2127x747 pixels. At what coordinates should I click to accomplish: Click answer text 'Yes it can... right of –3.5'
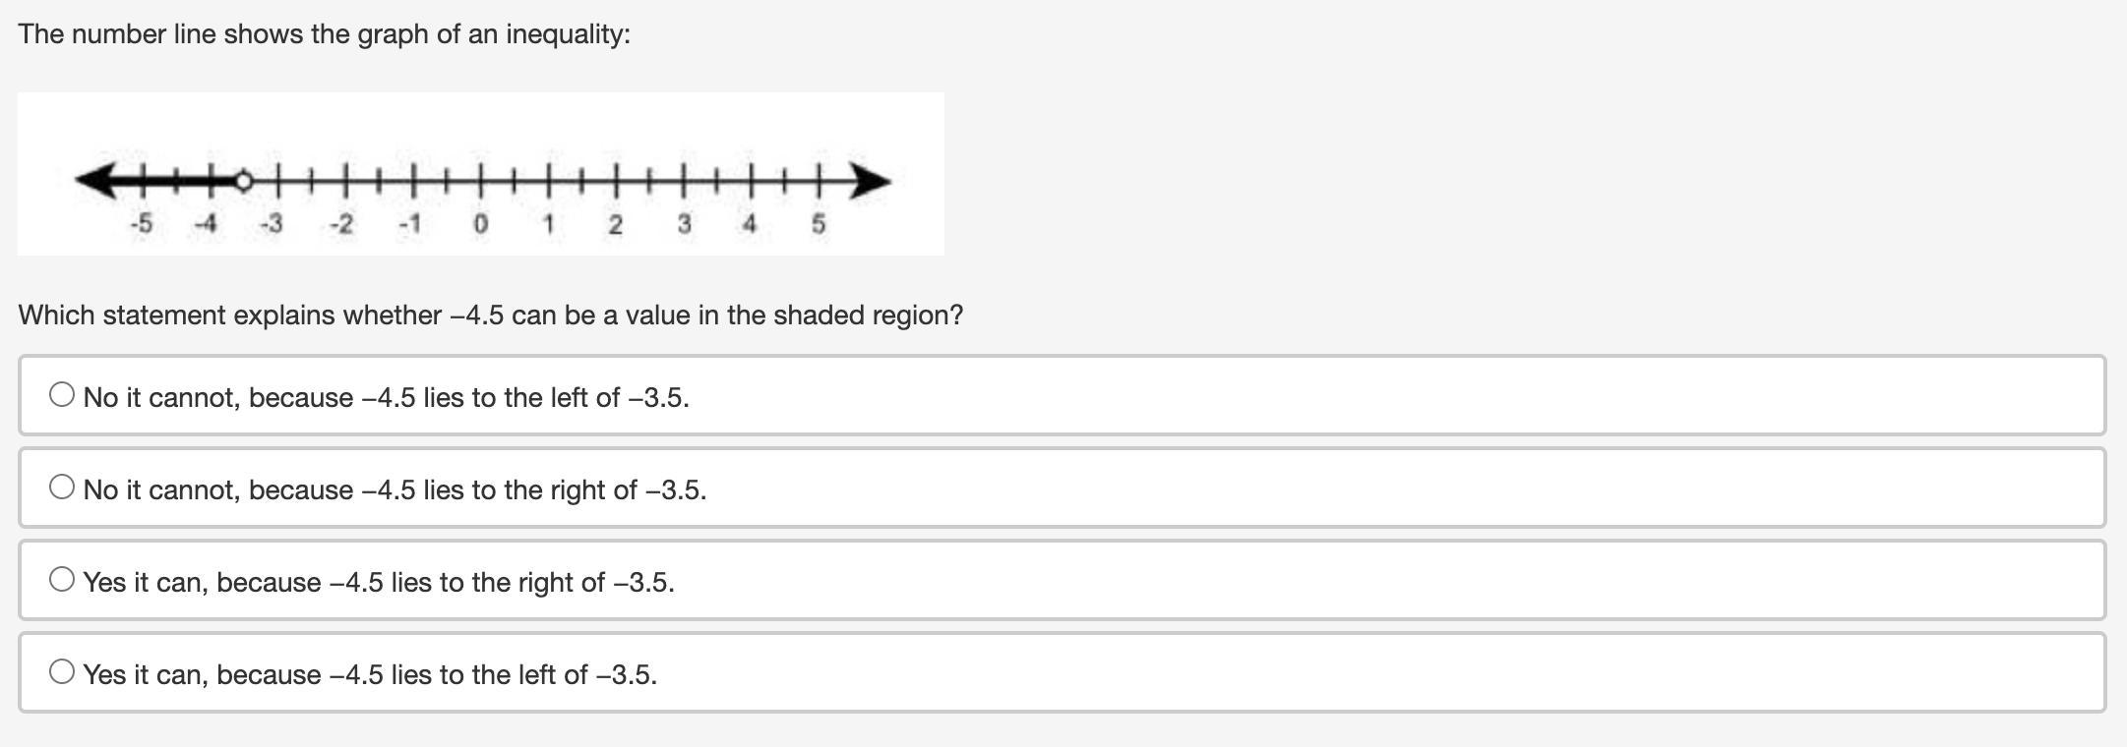point(379,582)
